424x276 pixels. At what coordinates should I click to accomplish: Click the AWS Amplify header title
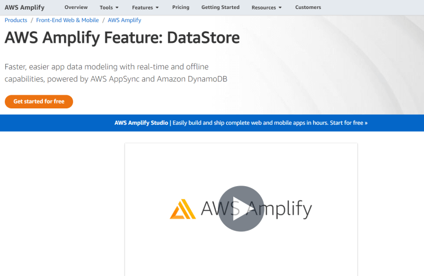pyautogui.click(x=24, y=7)
